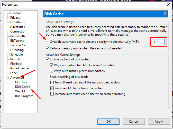Toggle override automatic cache size checkbox
The image size is (173, 129).
(x=48, y=41)
